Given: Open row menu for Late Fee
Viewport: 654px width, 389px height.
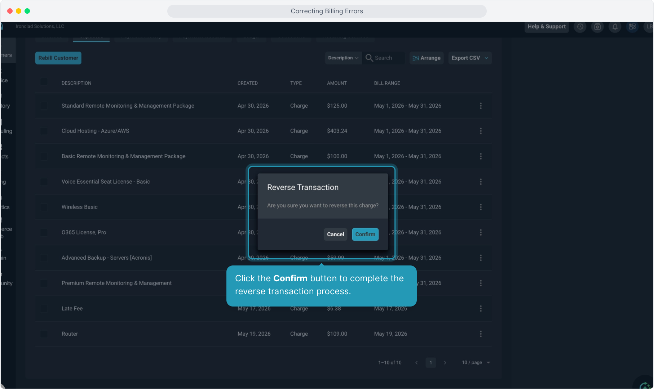Looking at the screenshot, I should tap(481, 309).
